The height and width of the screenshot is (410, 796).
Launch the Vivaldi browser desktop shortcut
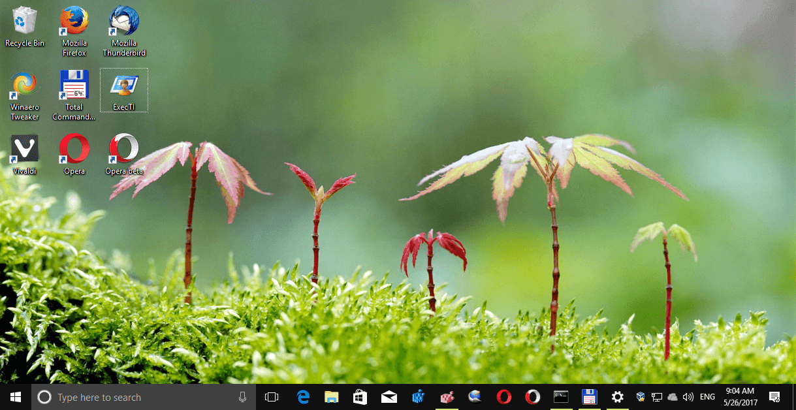click(x=24, y=145)
